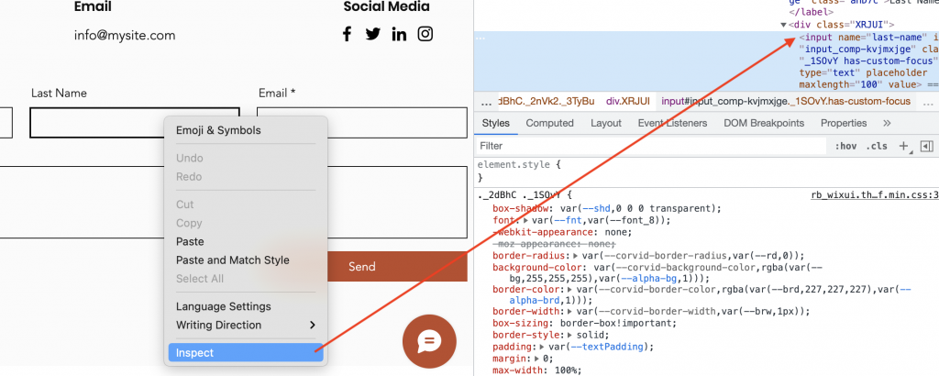This screenshot has width=939, height=376.
Task: Switch to the Computed tab
Action: click(x=549, y=123)
